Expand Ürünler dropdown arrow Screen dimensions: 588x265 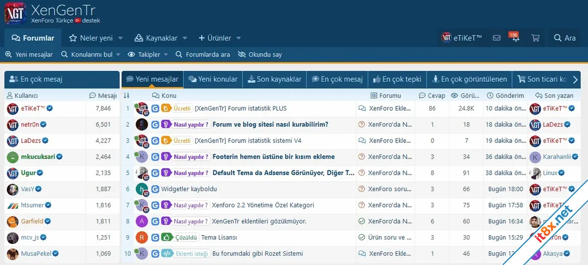(239, 38)
